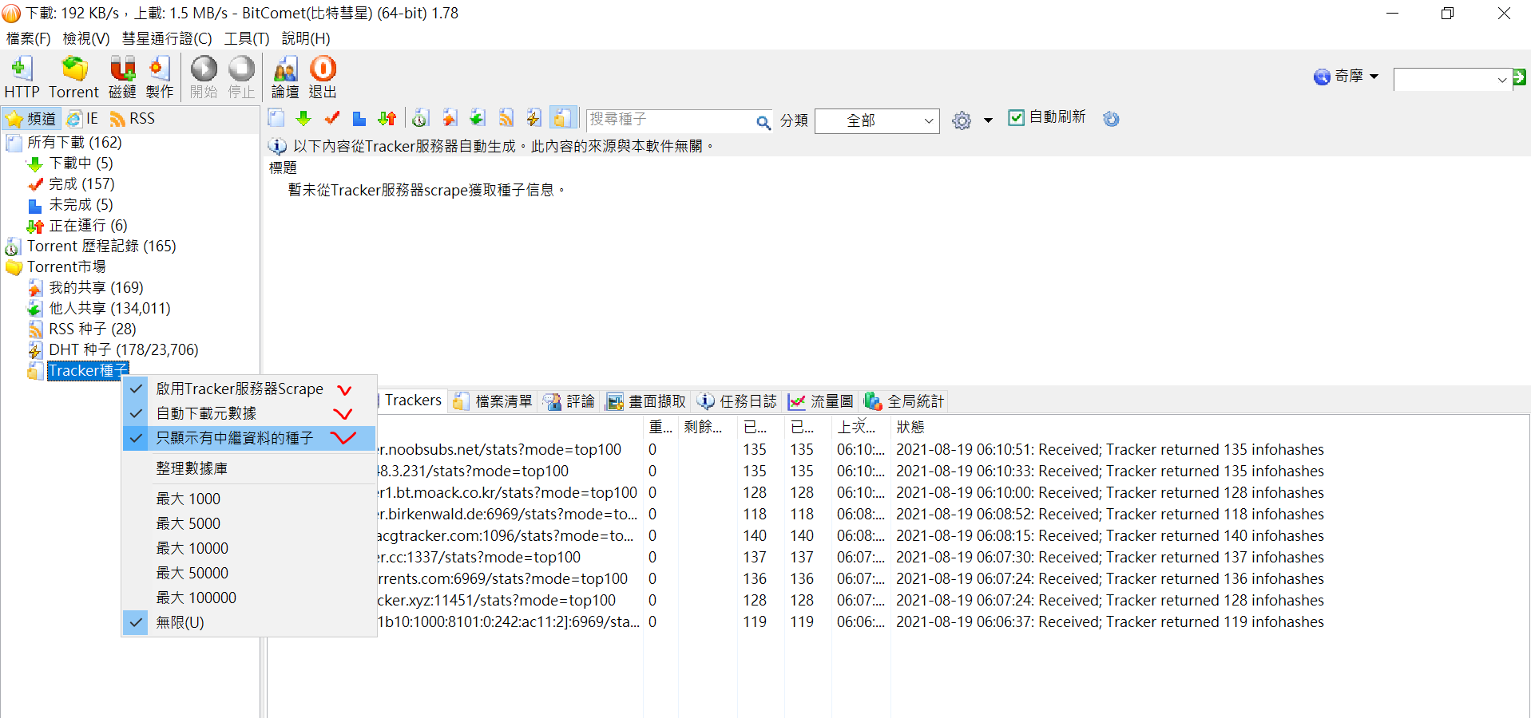Click the green go arrow beside search box
Image resolution: width=1531 pixels, height=718 pixels.
[1519, 77]
